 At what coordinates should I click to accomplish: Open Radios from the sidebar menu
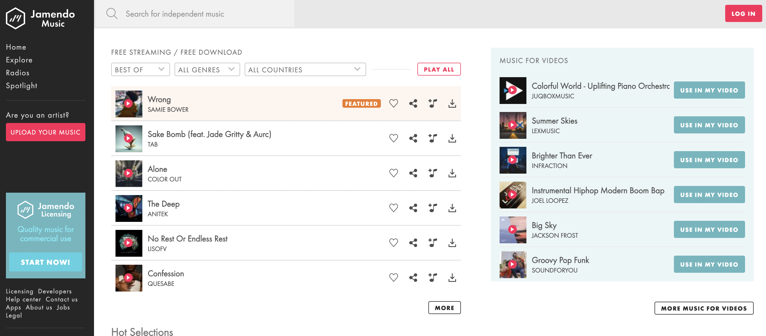point(17,73)
